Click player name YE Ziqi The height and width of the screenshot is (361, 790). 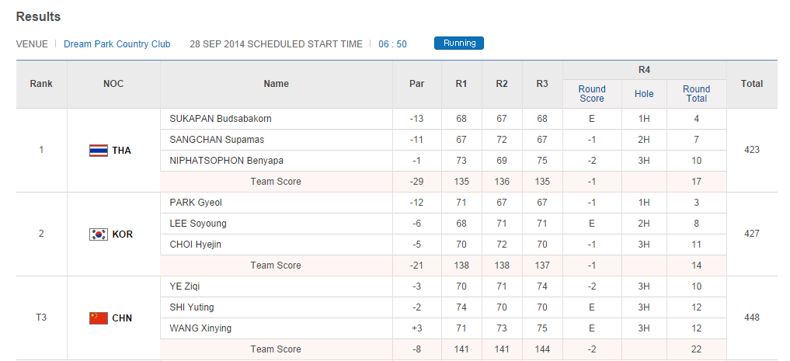tap(186, 286)
